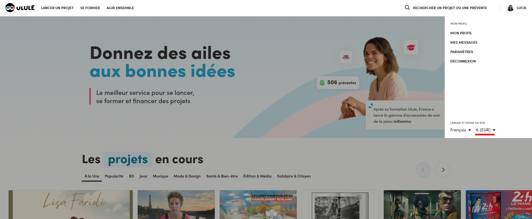
Task: Choose Paramètres in profile menu
Action: (x=462, y=52)
